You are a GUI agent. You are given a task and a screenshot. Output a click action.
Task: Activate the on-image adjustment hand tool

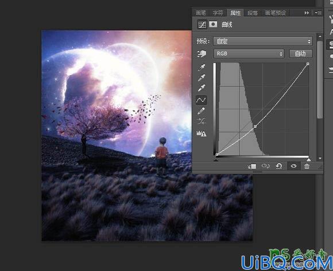pyautogui.click(x=202, y=54)
